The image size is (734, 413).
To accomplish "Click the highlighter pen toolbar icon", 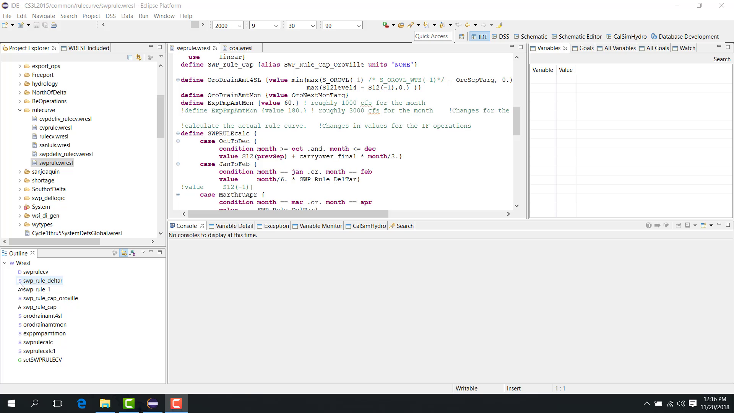I will click(x=500, y=25).
